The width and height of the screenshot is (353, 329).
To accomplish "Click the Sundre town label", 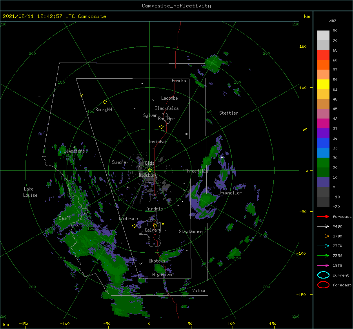I will click(119, 162).
